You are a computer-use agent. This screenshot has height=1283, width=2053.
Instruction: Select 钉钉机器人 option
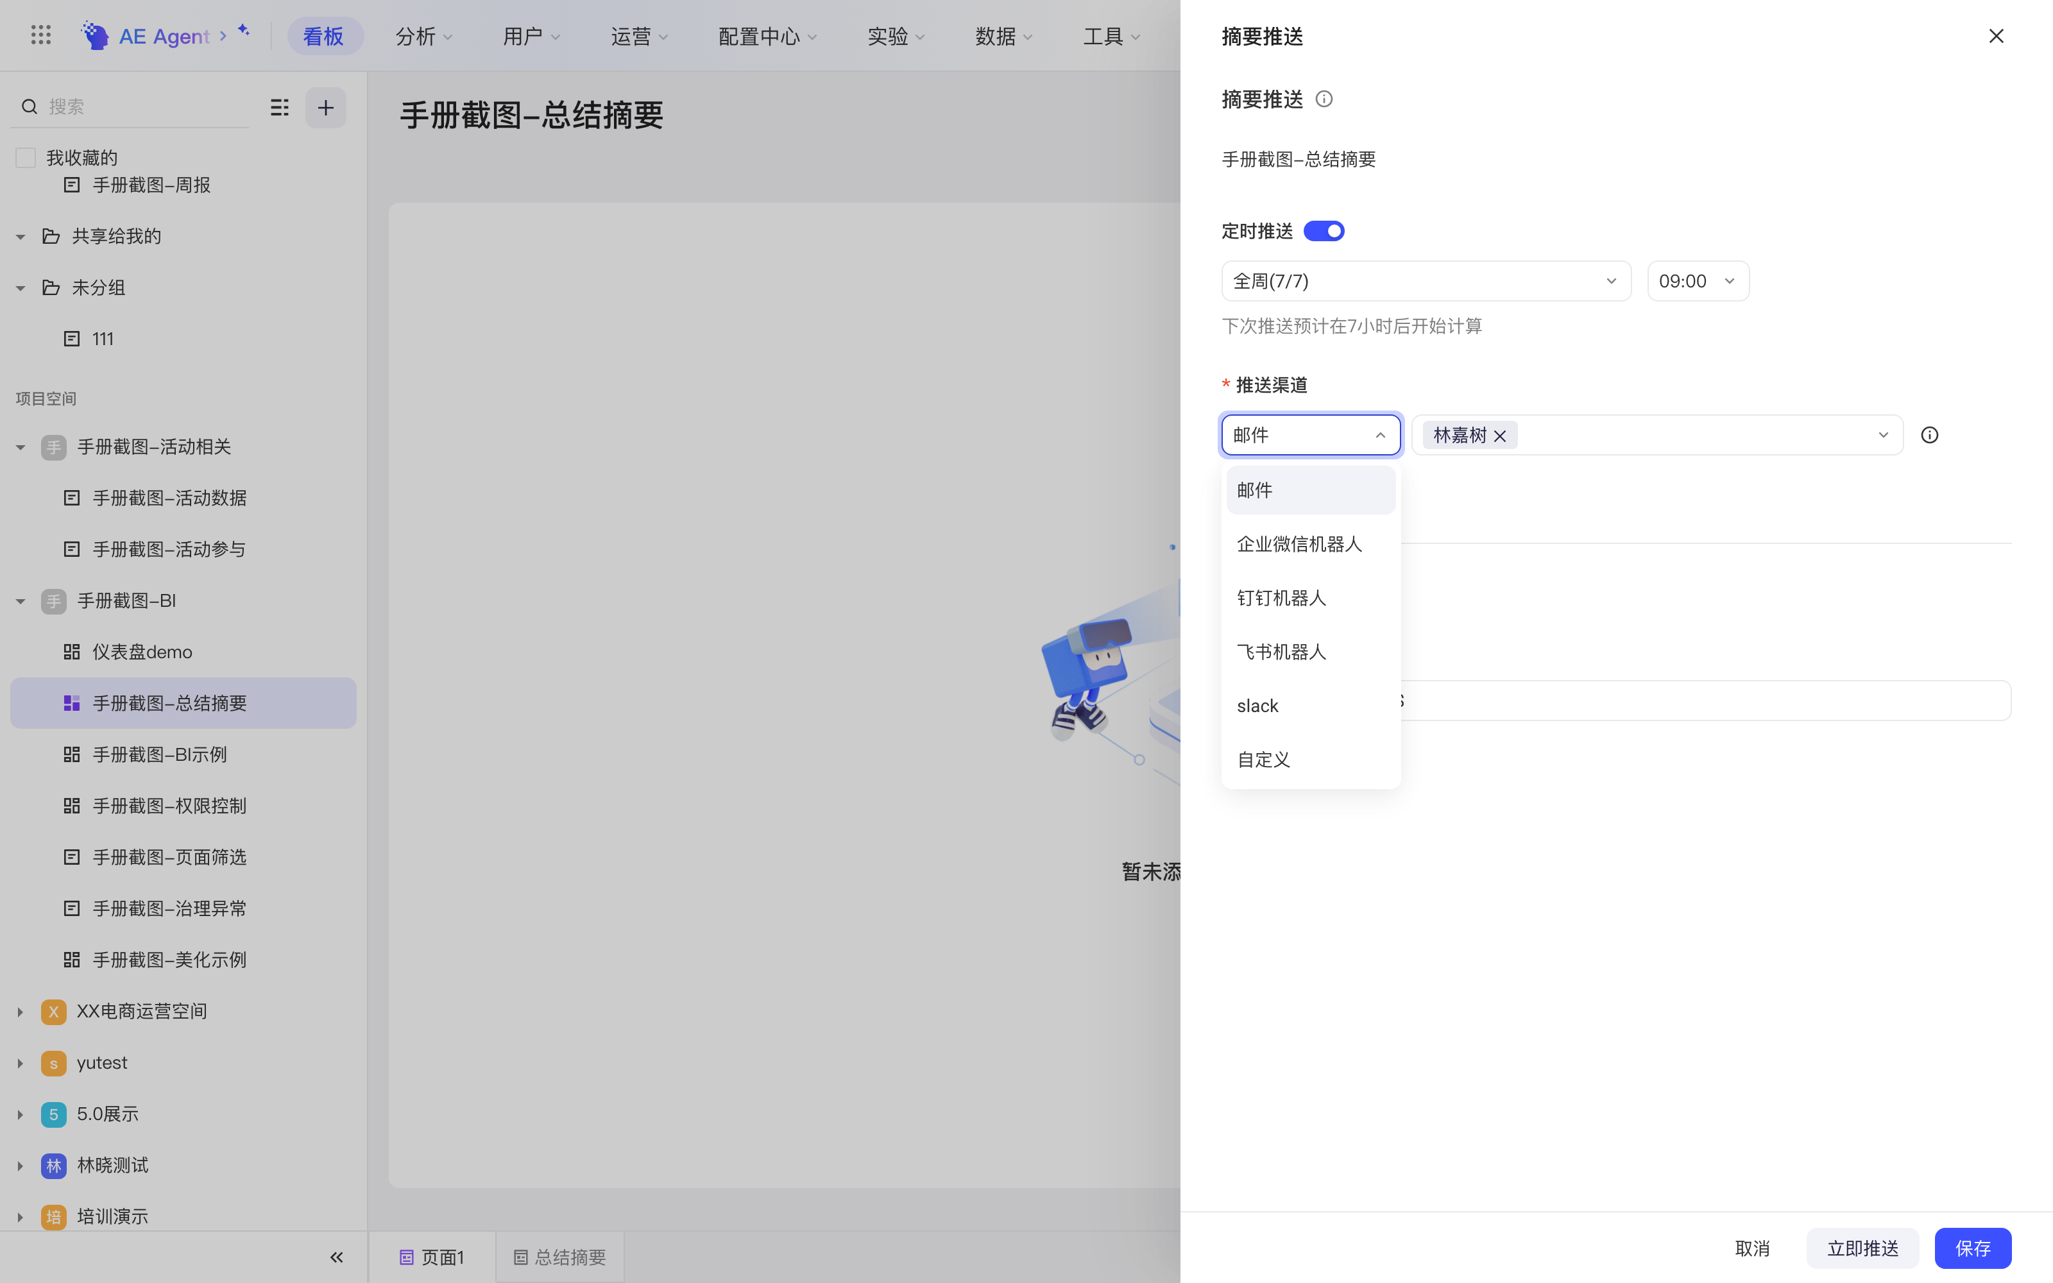(x=1311, y=599)
